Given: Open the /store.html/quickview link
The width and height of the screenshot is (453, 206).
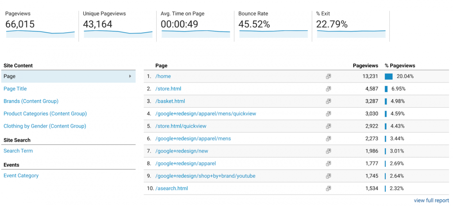Looking at the screenshot, I should [x=181, y=126].
